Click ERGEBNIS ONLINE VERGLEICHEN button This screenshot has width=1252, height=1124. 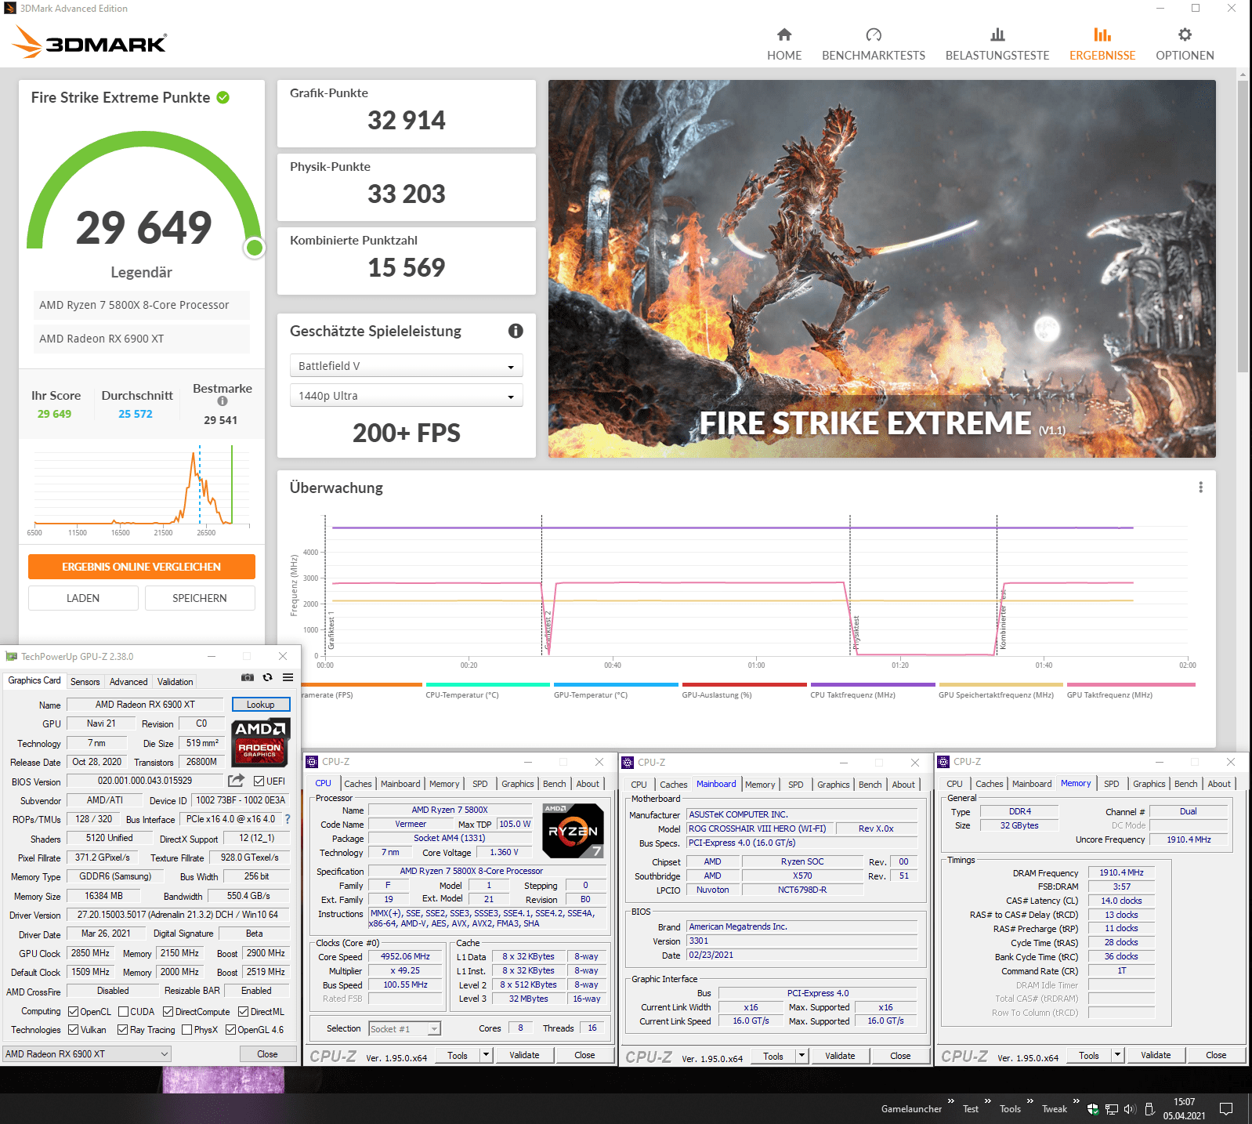coord(142,567)
